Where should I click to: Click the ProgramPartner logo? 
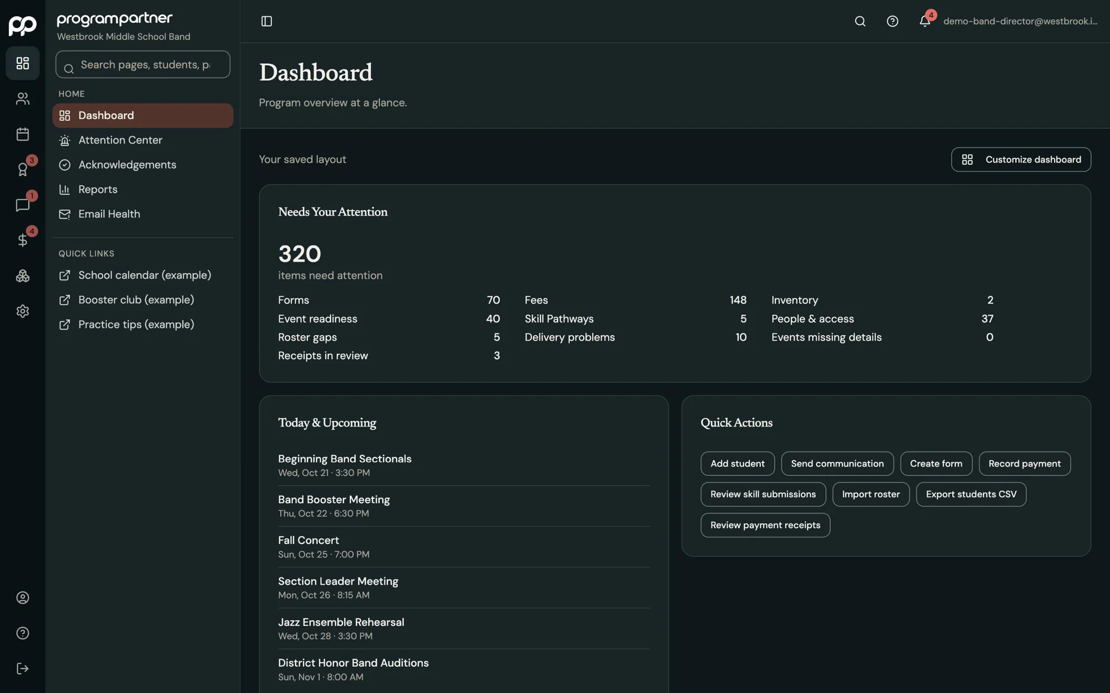pos(22,24)
